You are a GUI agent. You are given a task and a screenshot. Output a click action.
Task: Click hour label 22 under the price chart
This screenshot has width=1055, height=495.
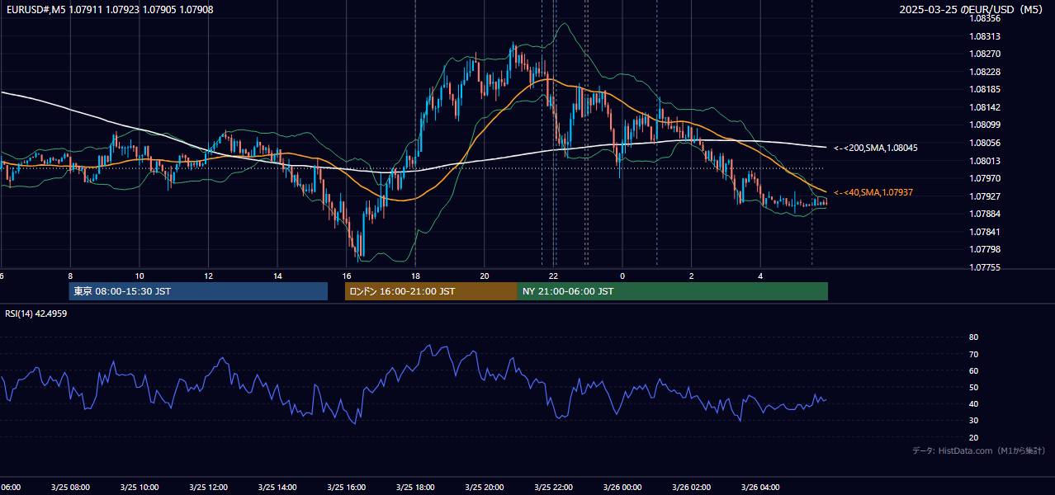(x=554, y=276)
